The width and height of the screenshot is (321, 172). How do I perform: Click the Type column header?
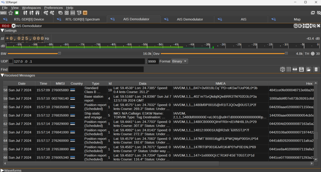(95, 83)
